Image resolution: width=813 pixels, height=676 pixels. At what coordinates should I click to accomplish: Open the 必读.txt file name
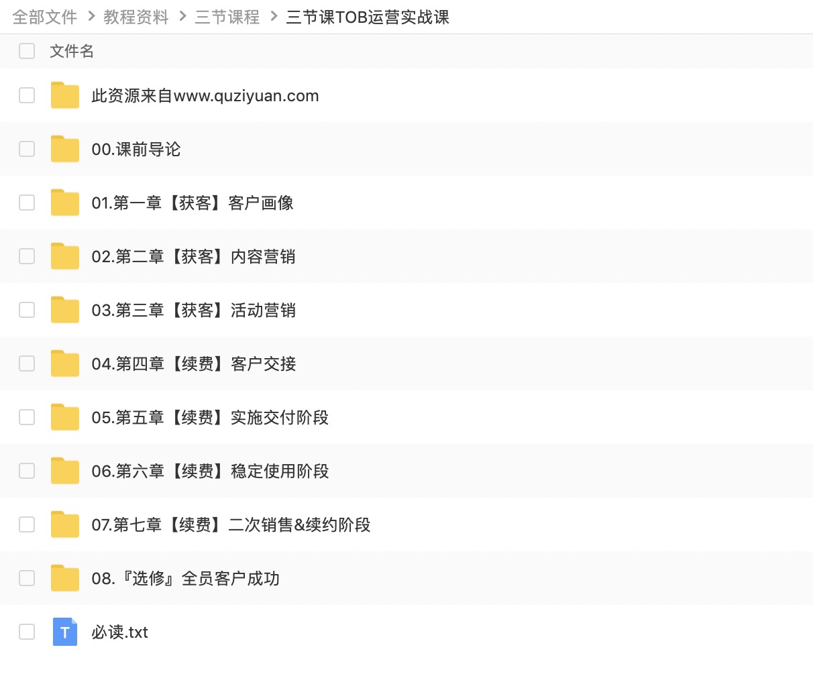click(120, 632)
